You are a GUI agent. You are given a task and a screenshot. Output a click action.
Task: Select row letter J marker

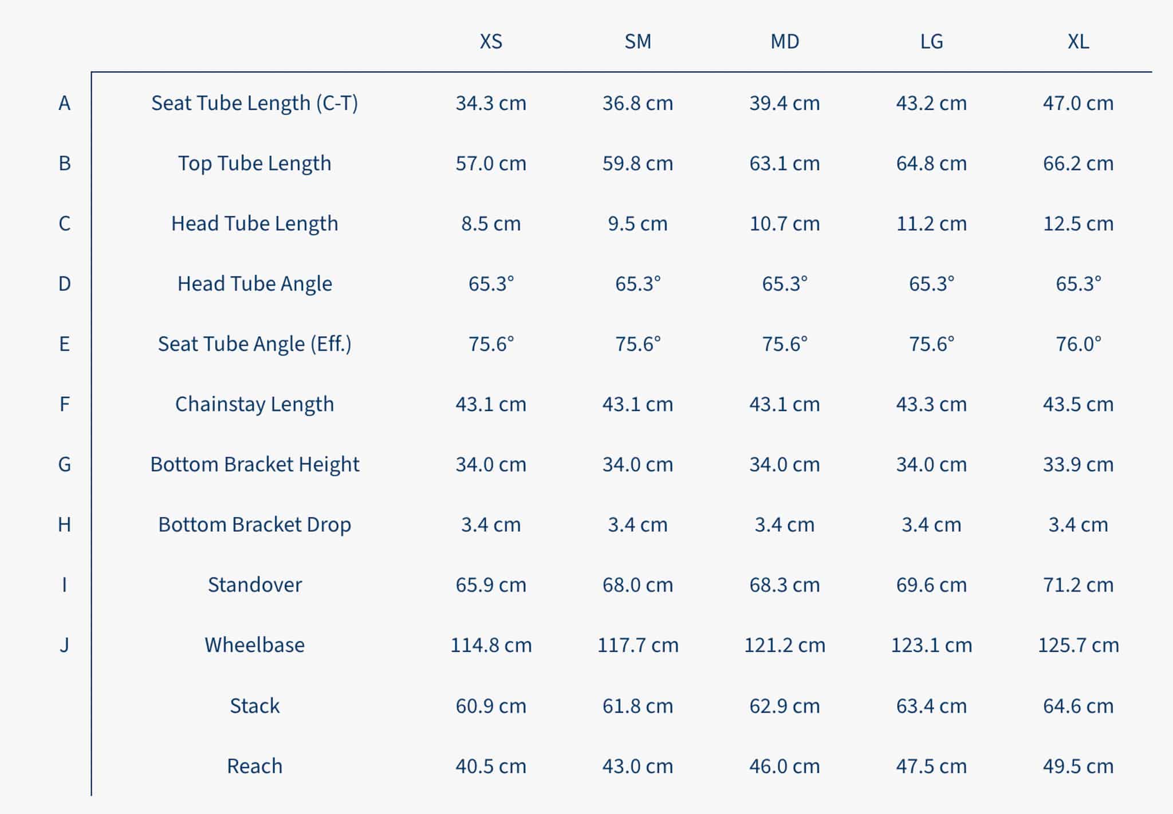click(64, 645)
